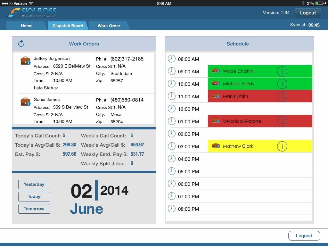
Task: Click the Sync at 09:45 status
Action: [305, 25]
